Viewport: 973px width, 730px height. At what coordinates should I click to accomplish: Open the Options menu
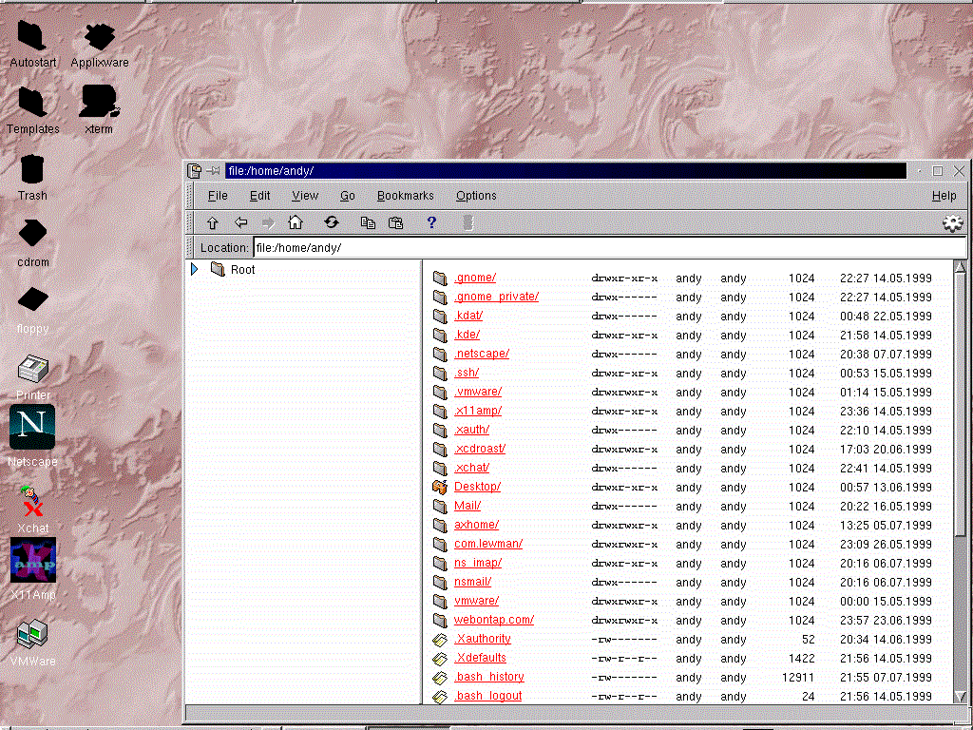[476, 196]
